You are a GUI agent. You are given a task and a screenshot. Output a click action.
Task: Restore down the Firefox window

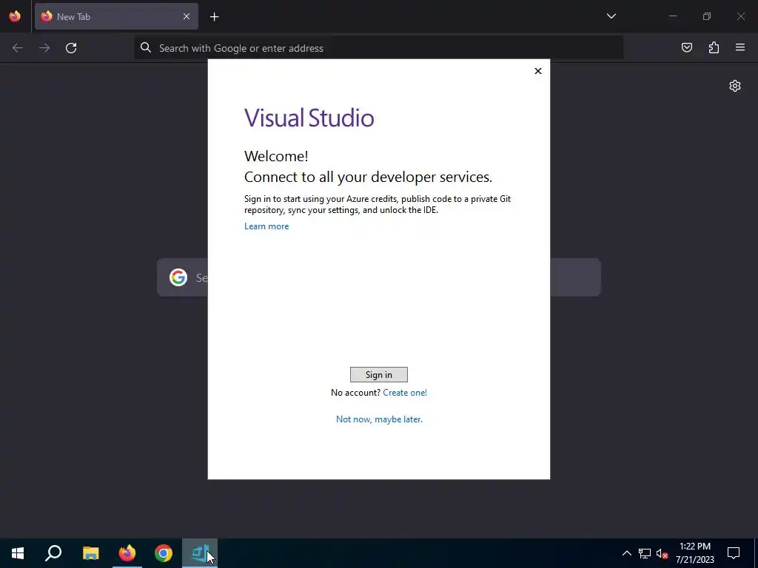click(707, 16)
